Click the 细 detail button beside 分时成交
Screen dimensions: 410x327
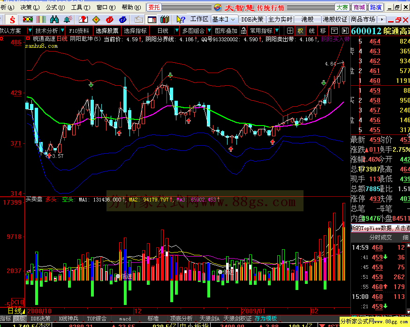(x=405, y=237)
